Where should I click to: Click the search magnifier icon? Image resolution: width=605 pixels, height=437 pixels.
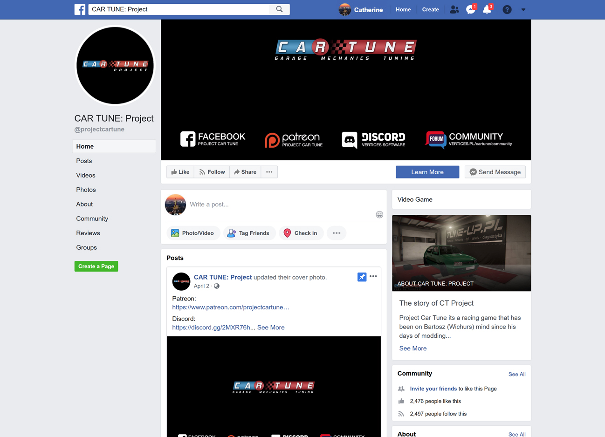pos(279,9)
